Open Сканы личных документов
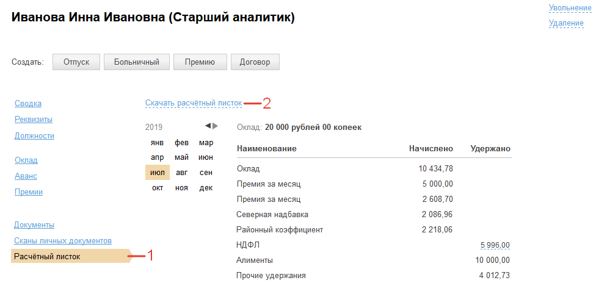The image size is (599, 294). [63, 241]
